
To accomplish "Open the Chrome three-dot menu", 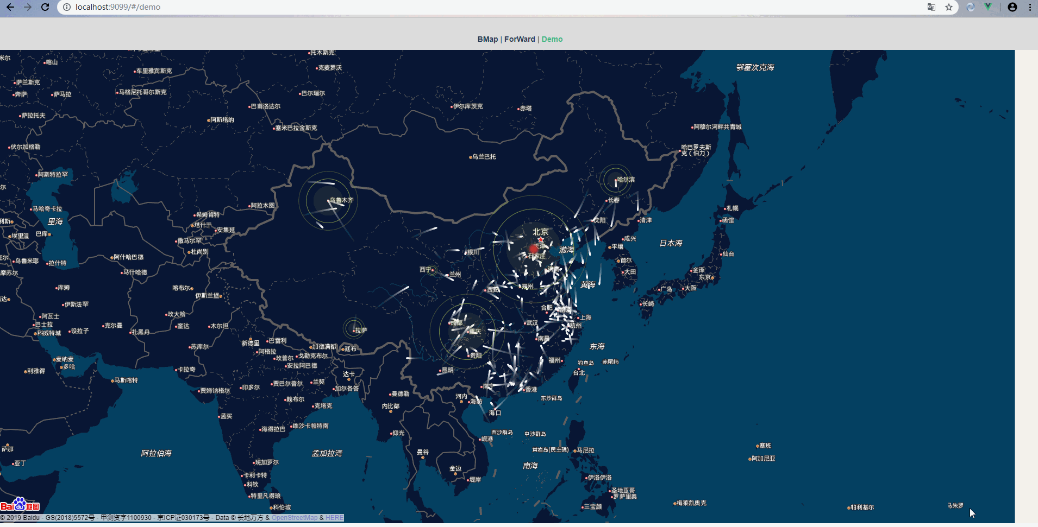I will click(x=1030, y=8).
